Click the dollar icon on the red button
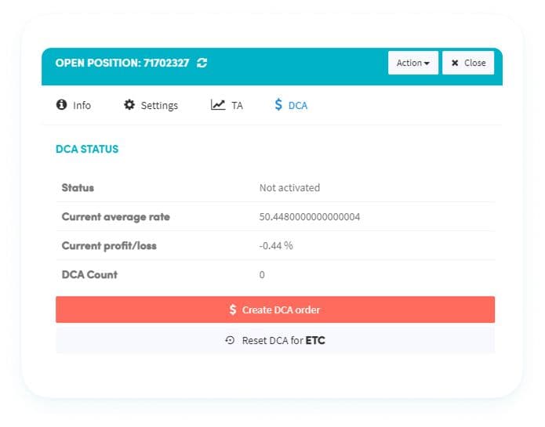The image size is (545, 427). [233, 309]
